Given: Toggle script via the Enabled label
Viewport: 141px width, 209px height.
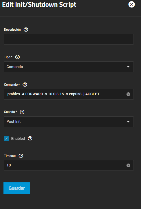Looking at the screenshot, I should [x=18, y=138].
